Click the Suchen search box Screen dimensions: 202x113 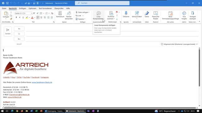[x=102, y=3]
